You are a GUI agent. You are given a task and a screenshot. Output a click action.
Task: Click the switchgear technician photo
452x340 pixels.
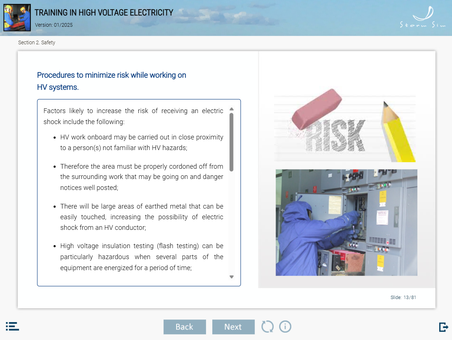346,223
